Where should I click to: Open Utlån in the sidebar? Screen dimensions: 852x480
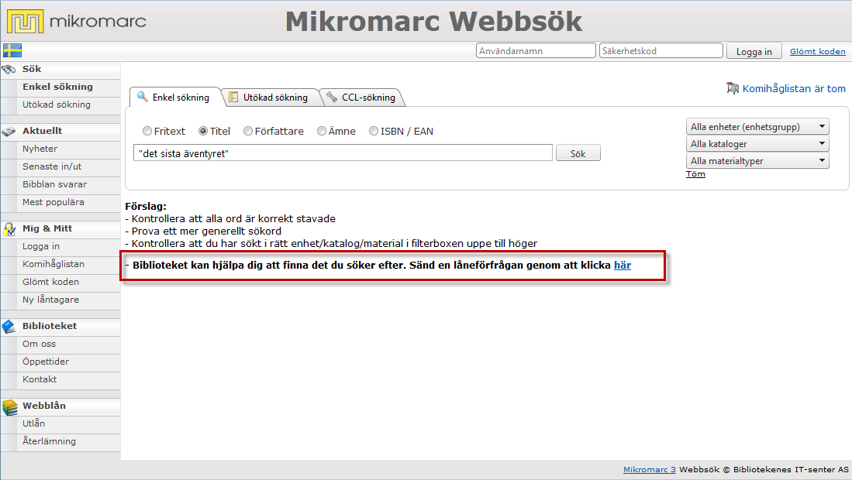[x=33, y=423]
